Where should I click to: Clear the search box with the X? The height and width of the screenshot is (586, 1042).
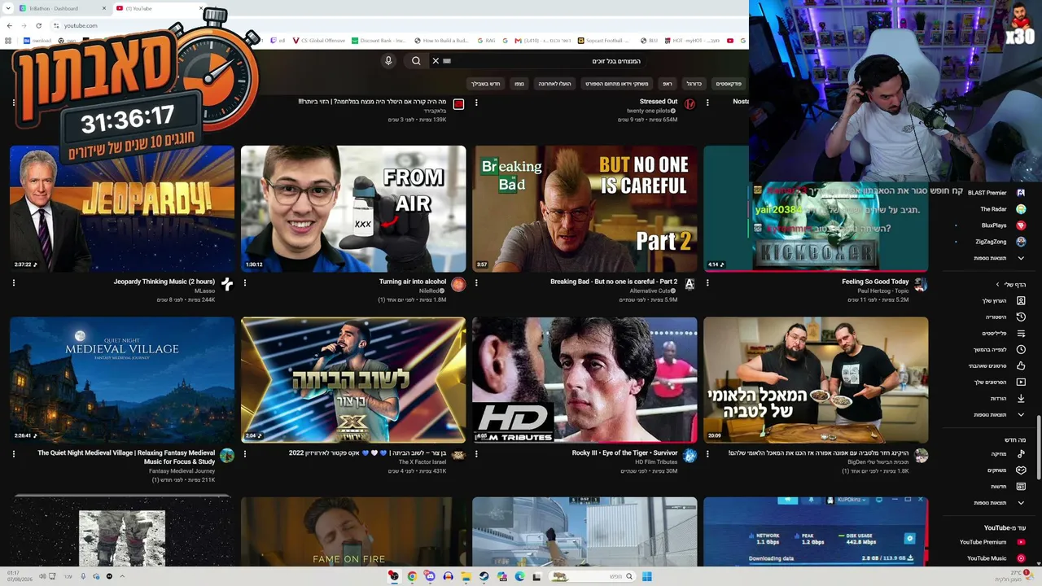pyautogui.click(x=436, y=61)
